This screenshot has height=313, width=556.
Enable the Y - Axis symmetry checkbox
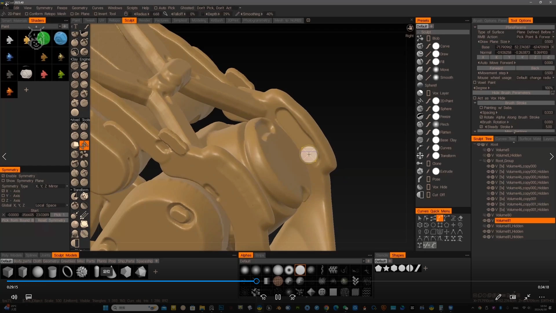[3, 196]
